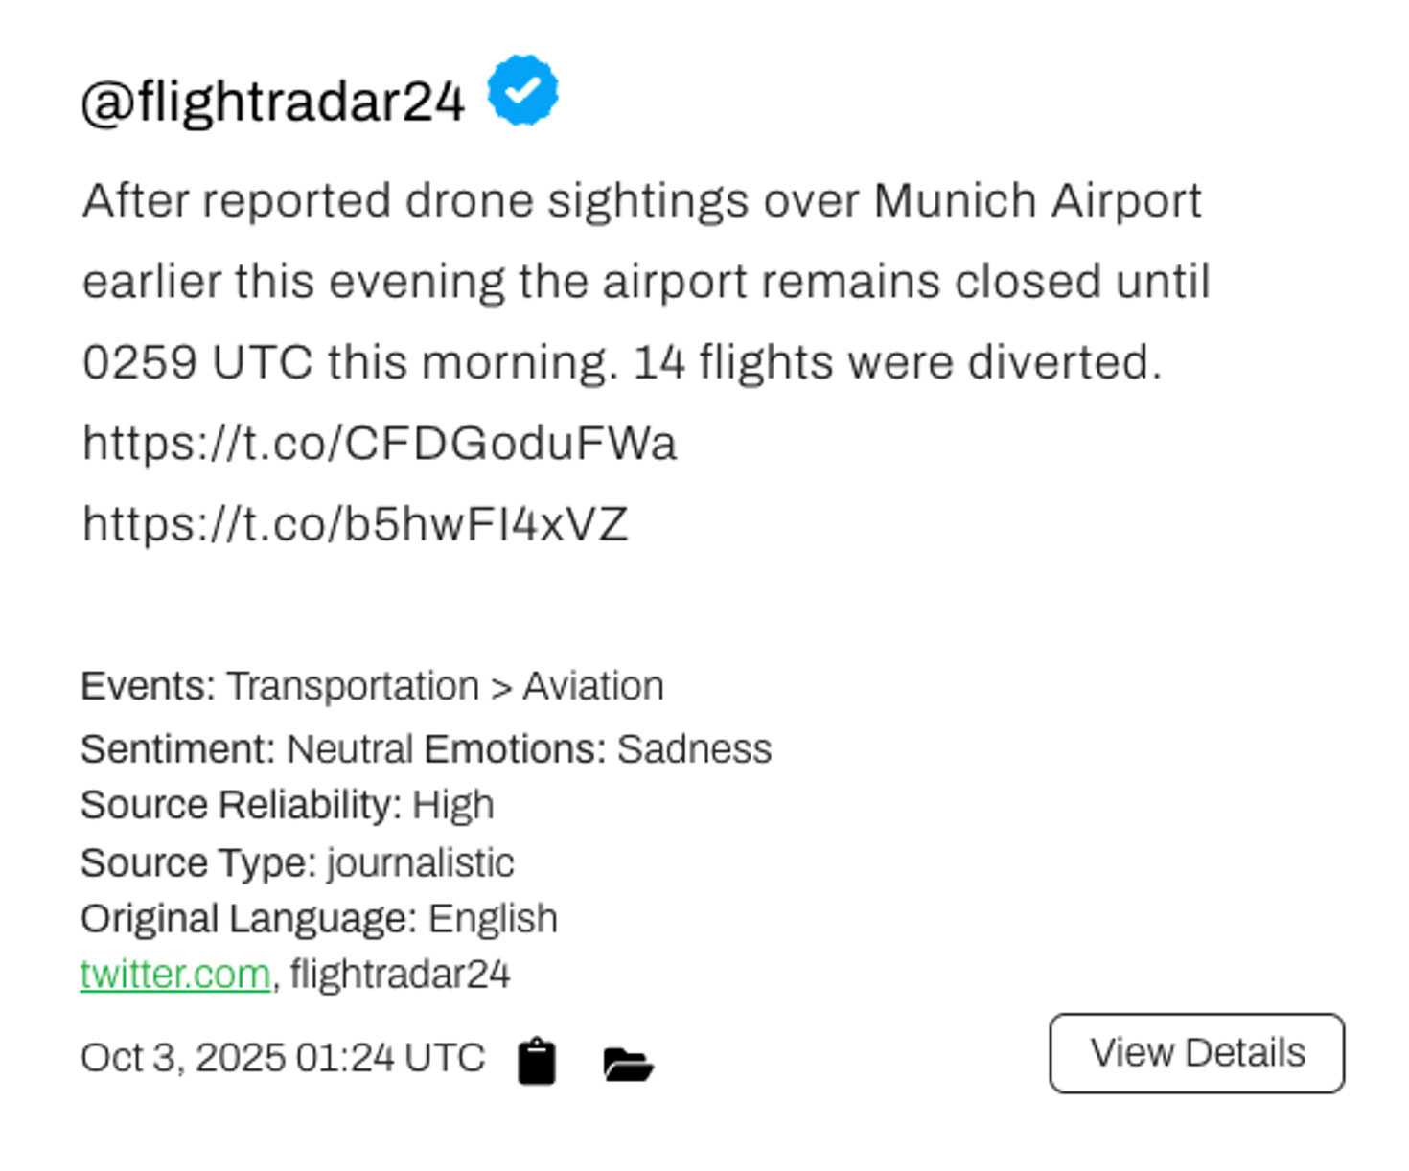Click the Sadness emotion value

point(694,749)
